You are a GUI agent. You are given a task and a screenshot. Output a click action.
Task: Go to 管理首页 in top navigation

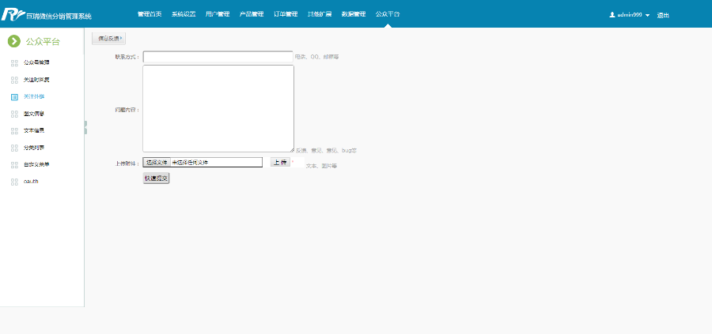pos(150,14)
